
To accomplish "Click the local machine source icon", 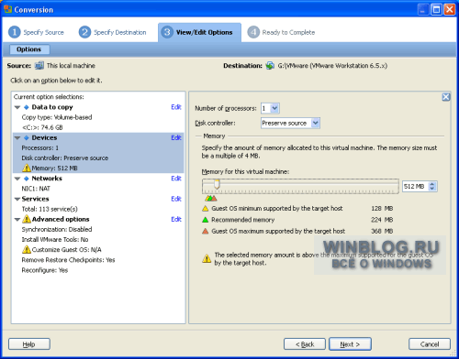I will point(39,65).
